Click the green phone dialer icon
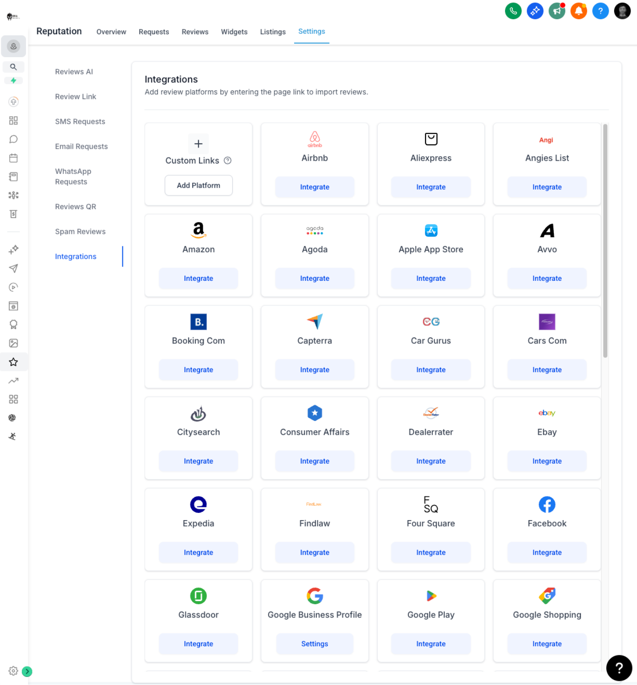Image resolution: width=637 pixels, height=685 pixels. 513,11
